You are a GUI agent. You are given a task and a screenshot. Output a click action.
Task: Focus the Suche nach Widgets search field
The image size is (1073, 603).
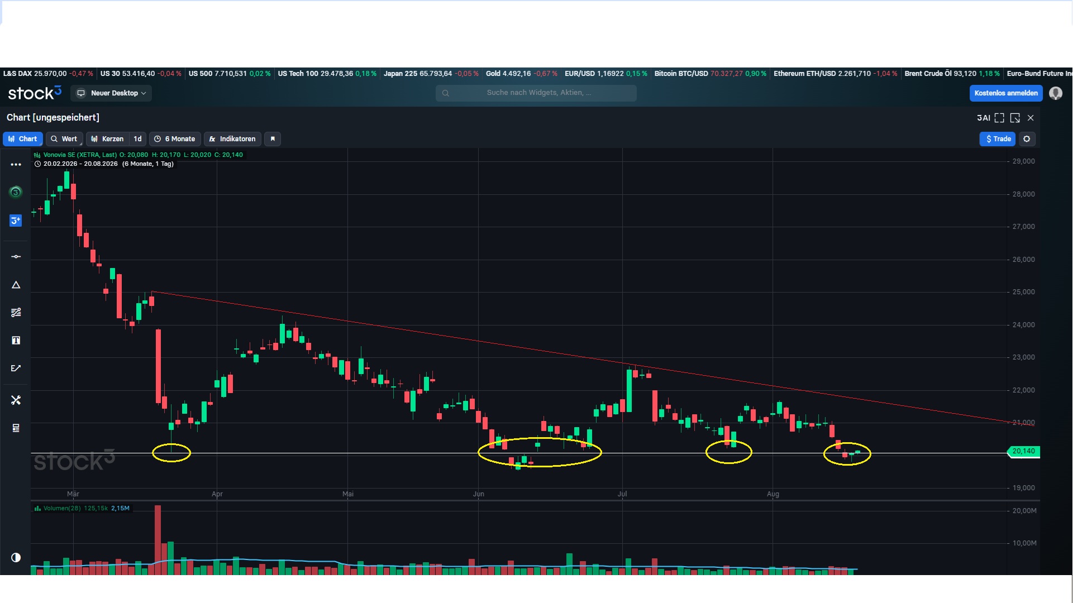(536, 93)
